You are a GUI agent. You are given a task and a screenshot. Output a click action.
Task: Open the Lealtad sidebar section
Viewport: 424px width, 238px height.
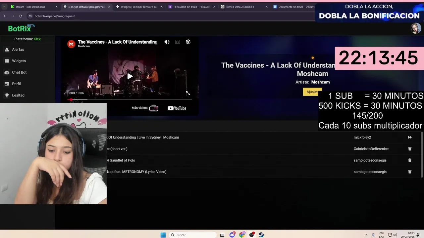point(18,95)
